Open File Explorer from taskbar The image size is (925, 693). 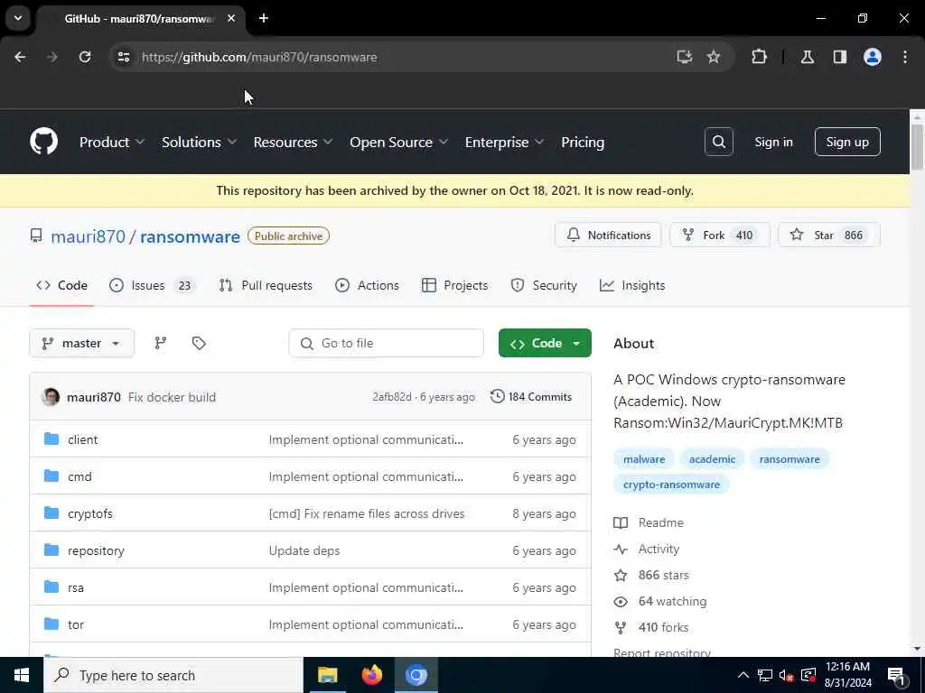click(327, 675)
